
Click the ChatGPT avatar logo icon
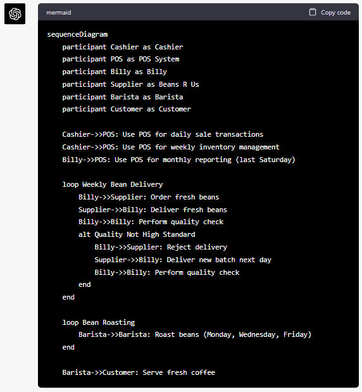tap(15, 14)
